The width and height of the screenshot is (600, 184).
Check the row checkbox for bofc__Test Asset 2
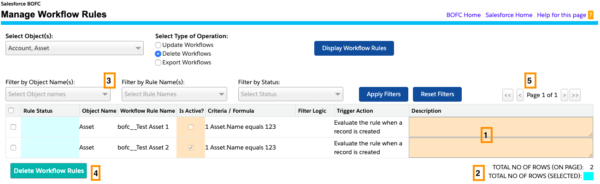(13, 148)
